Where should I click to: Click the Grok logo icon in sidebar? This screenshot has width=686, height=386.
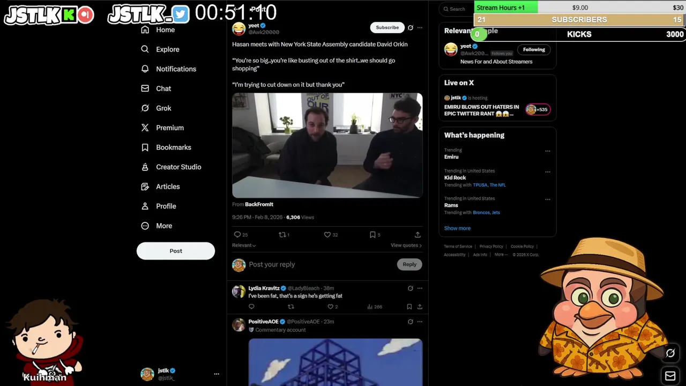[145, 108]
